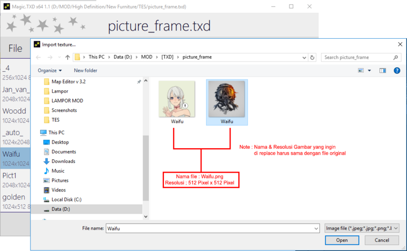This screenshot has height=251, width=407.
Task: Open recent locations dropdown arrow
Action: 60,58
